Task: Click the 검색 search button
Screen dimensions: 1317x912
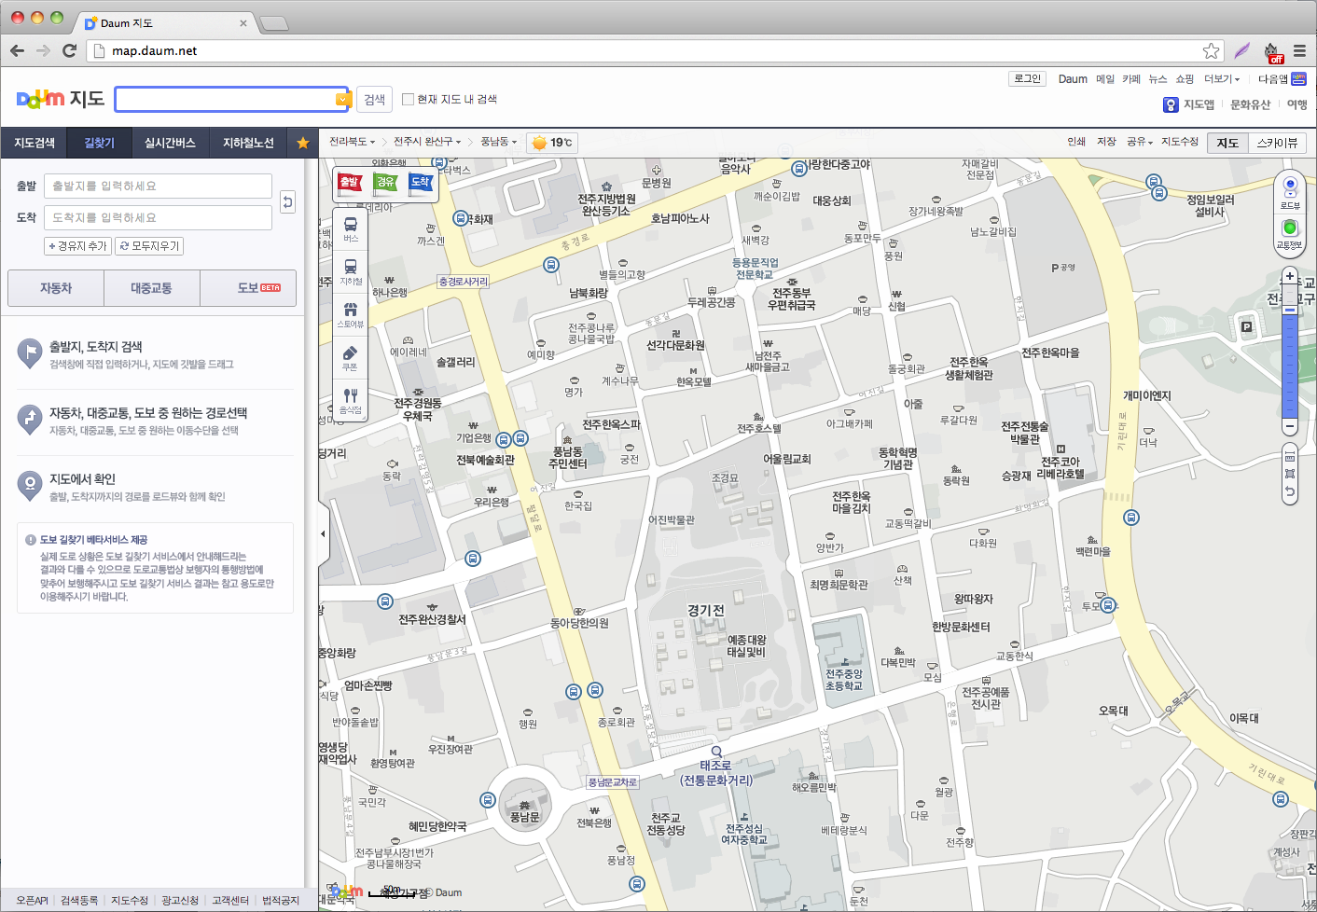Action: click(x=374, y=99)
